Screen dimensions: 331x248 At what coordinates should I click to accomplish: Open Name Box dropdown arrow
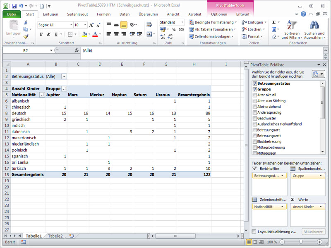(x=51, y=50)
